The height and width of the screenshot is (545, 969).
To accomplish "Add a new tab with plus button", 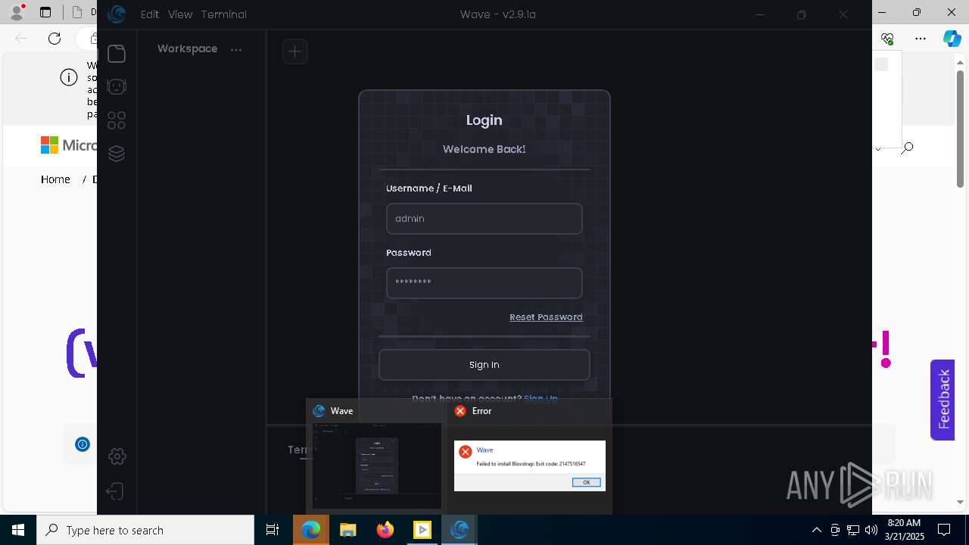I will [x=294, y=51].
